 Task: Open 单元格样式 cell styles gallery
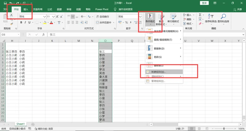tap(173, 19)
